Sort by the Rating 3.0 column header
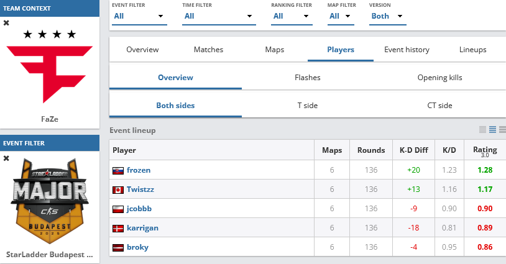 tap(485, 151)
